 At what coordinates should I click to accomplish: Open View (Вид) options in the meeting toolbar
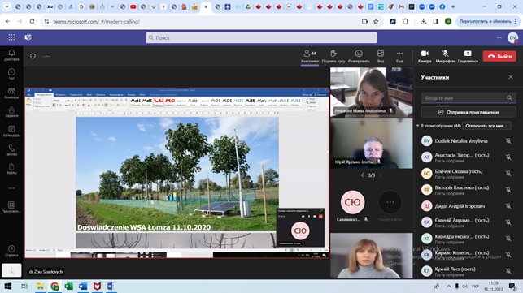(381, 56)
